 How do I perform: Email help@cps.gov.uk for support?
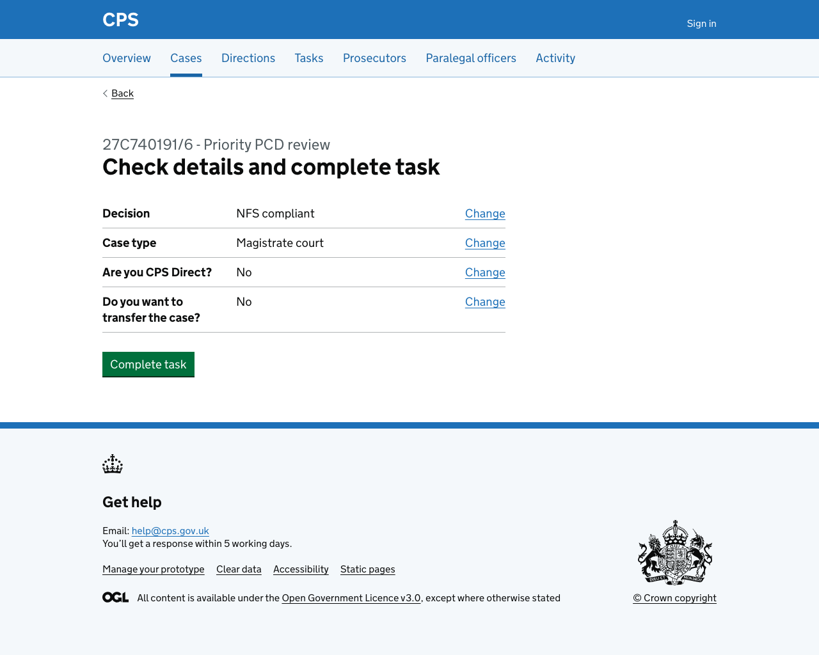[x=170, y=530]
